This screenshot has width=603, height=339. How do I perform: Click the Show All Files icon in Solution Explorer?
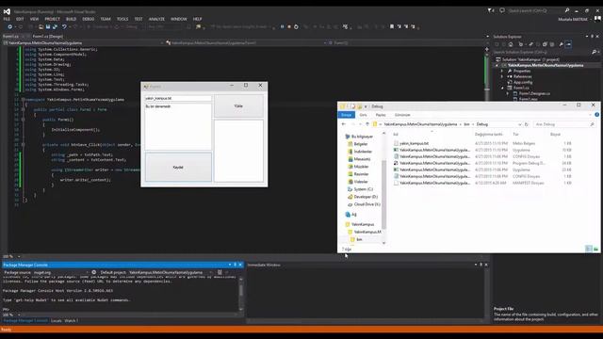552,44
